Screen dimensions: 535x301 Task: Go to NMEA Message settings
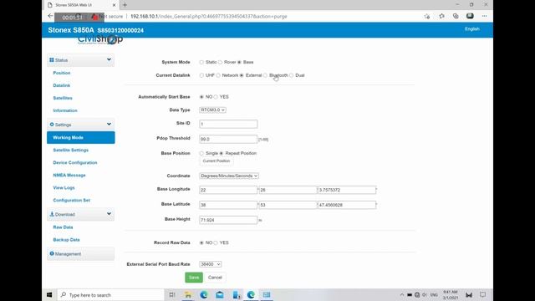click(69, 175)
